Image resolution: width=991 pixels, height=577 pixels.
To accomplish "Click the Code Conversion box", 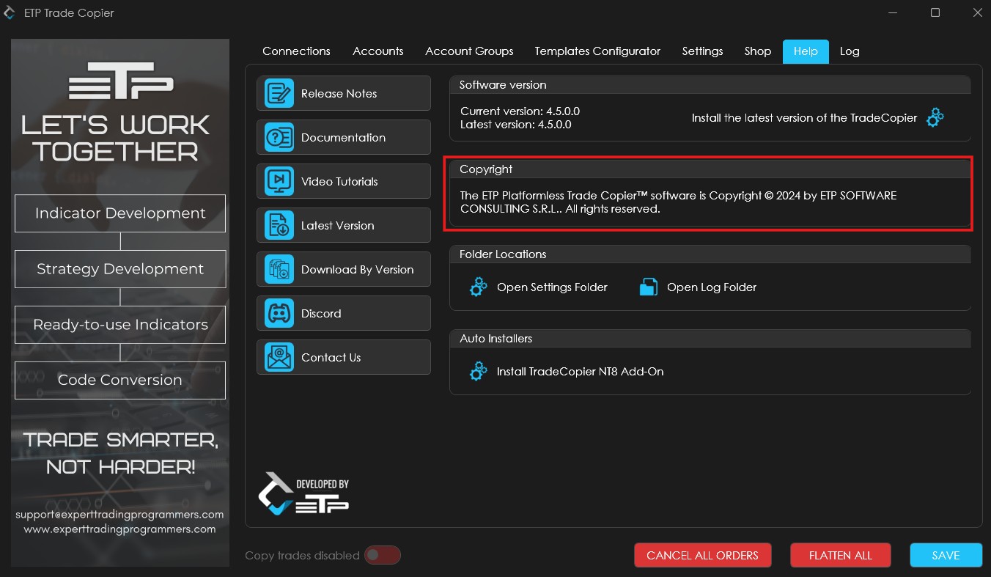I will (120, 381).
